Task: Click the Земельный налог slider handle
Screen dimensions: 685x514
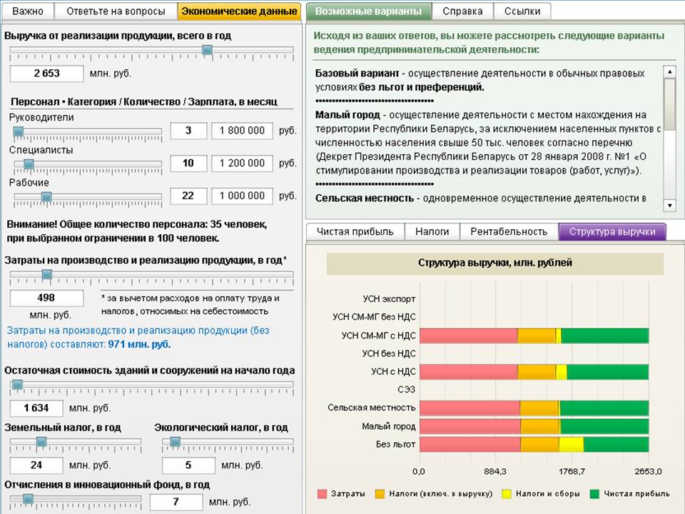Action: (41, 442)
